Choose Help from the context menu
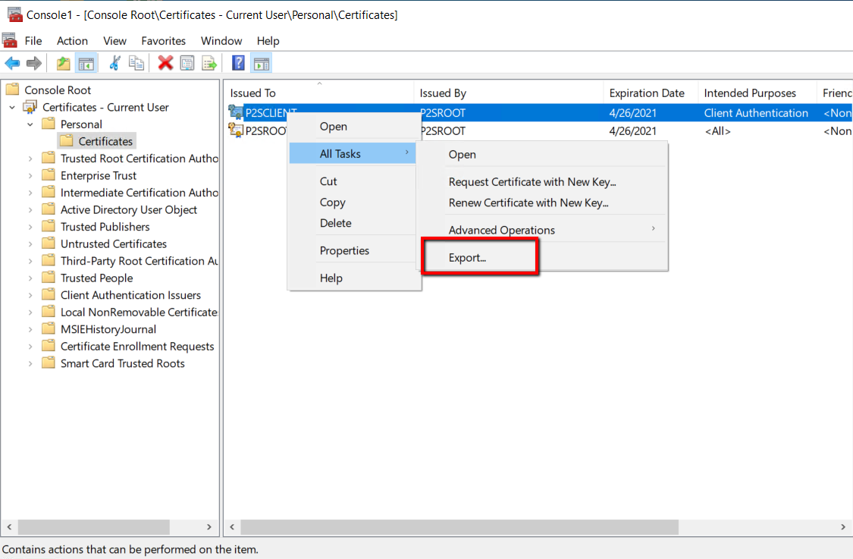The width and height of the screenshot is (853, 559). tap(353, 278)
